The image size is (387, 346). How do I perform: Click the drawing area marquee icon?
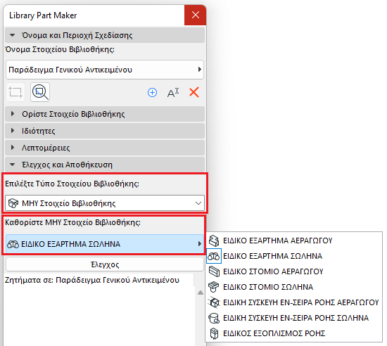(15, 92)
